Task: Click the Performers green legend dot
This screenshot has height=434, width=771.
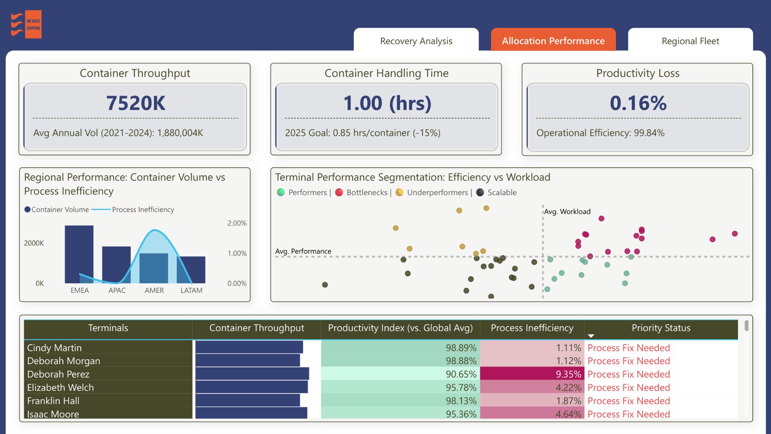Action: click(281, 192)
